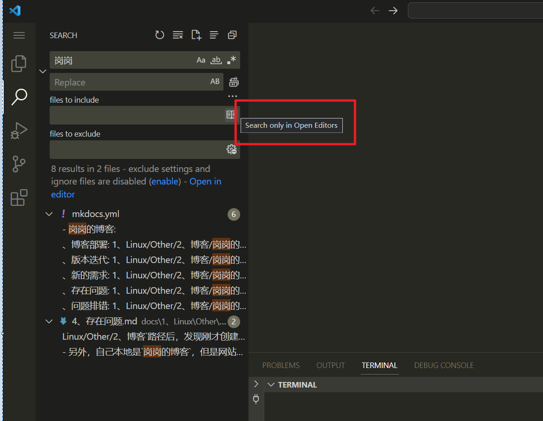Open the DEBUG CONSOLE tab
The image size is (543, 421).
pos(444,365)
